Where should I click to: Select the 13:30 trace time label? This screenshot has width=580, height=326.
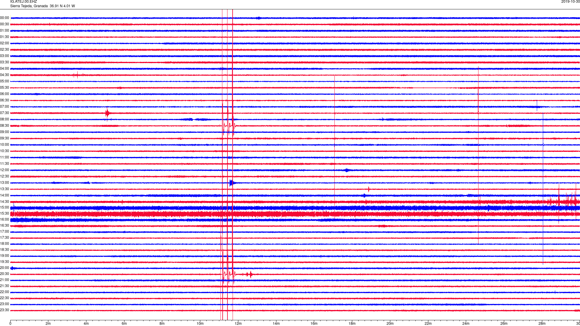click(5, 189)
